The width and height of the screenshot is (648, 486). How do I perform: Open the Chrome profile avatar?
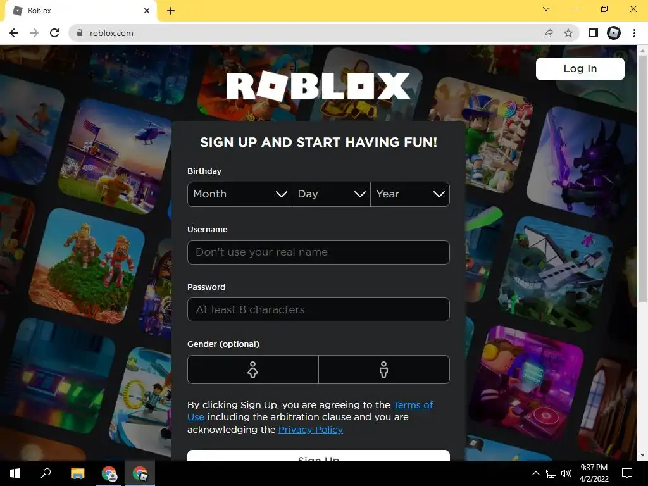pyautogui.click(x=614, y=33)
